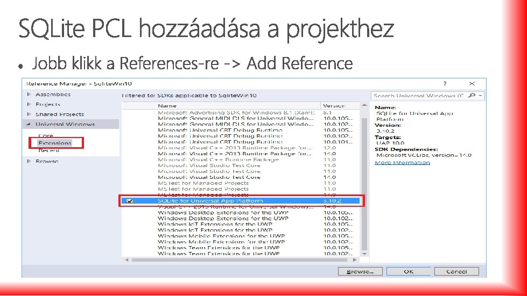Close the Reference Manager dialog
Screen dimensions: 527x296
[472, 83]
